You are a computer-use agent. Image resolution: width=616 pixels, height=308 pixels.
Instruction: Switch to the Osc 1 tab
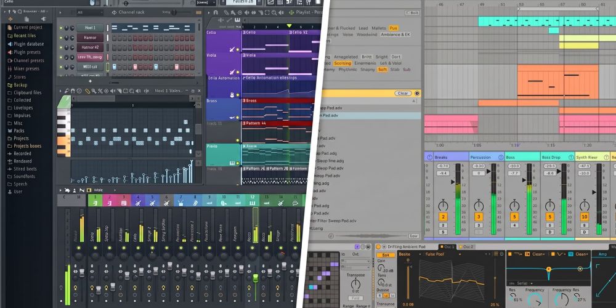coord(448,247)
